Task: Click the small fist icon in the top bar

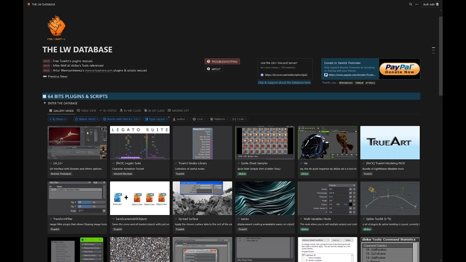Action: tap(29, 4)
